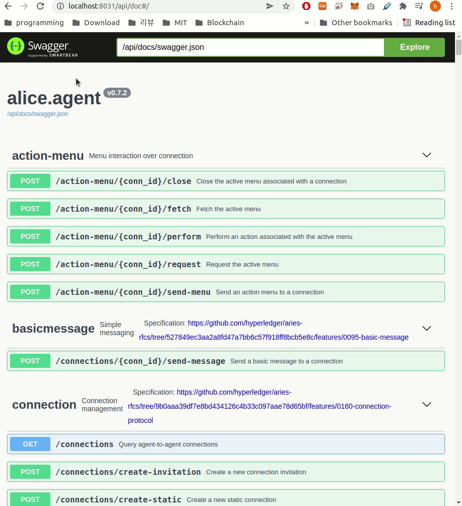Screen dimensions: 462x506
Task: Expand POST /connections/create-invitation endpoint
Action: (226, 472)
